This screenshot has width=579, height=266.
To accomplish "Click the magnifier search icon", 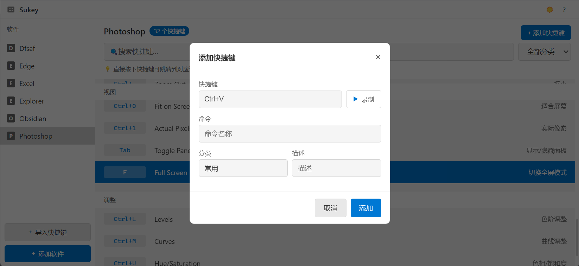I will tap(114, 52).
